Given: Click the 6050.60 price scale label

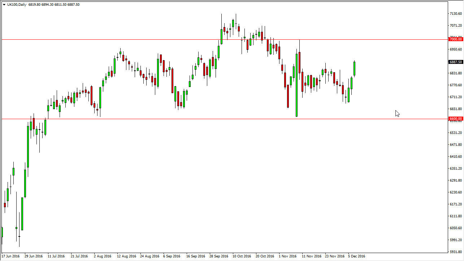Looking at the screenshot, I should pos(455,228).
